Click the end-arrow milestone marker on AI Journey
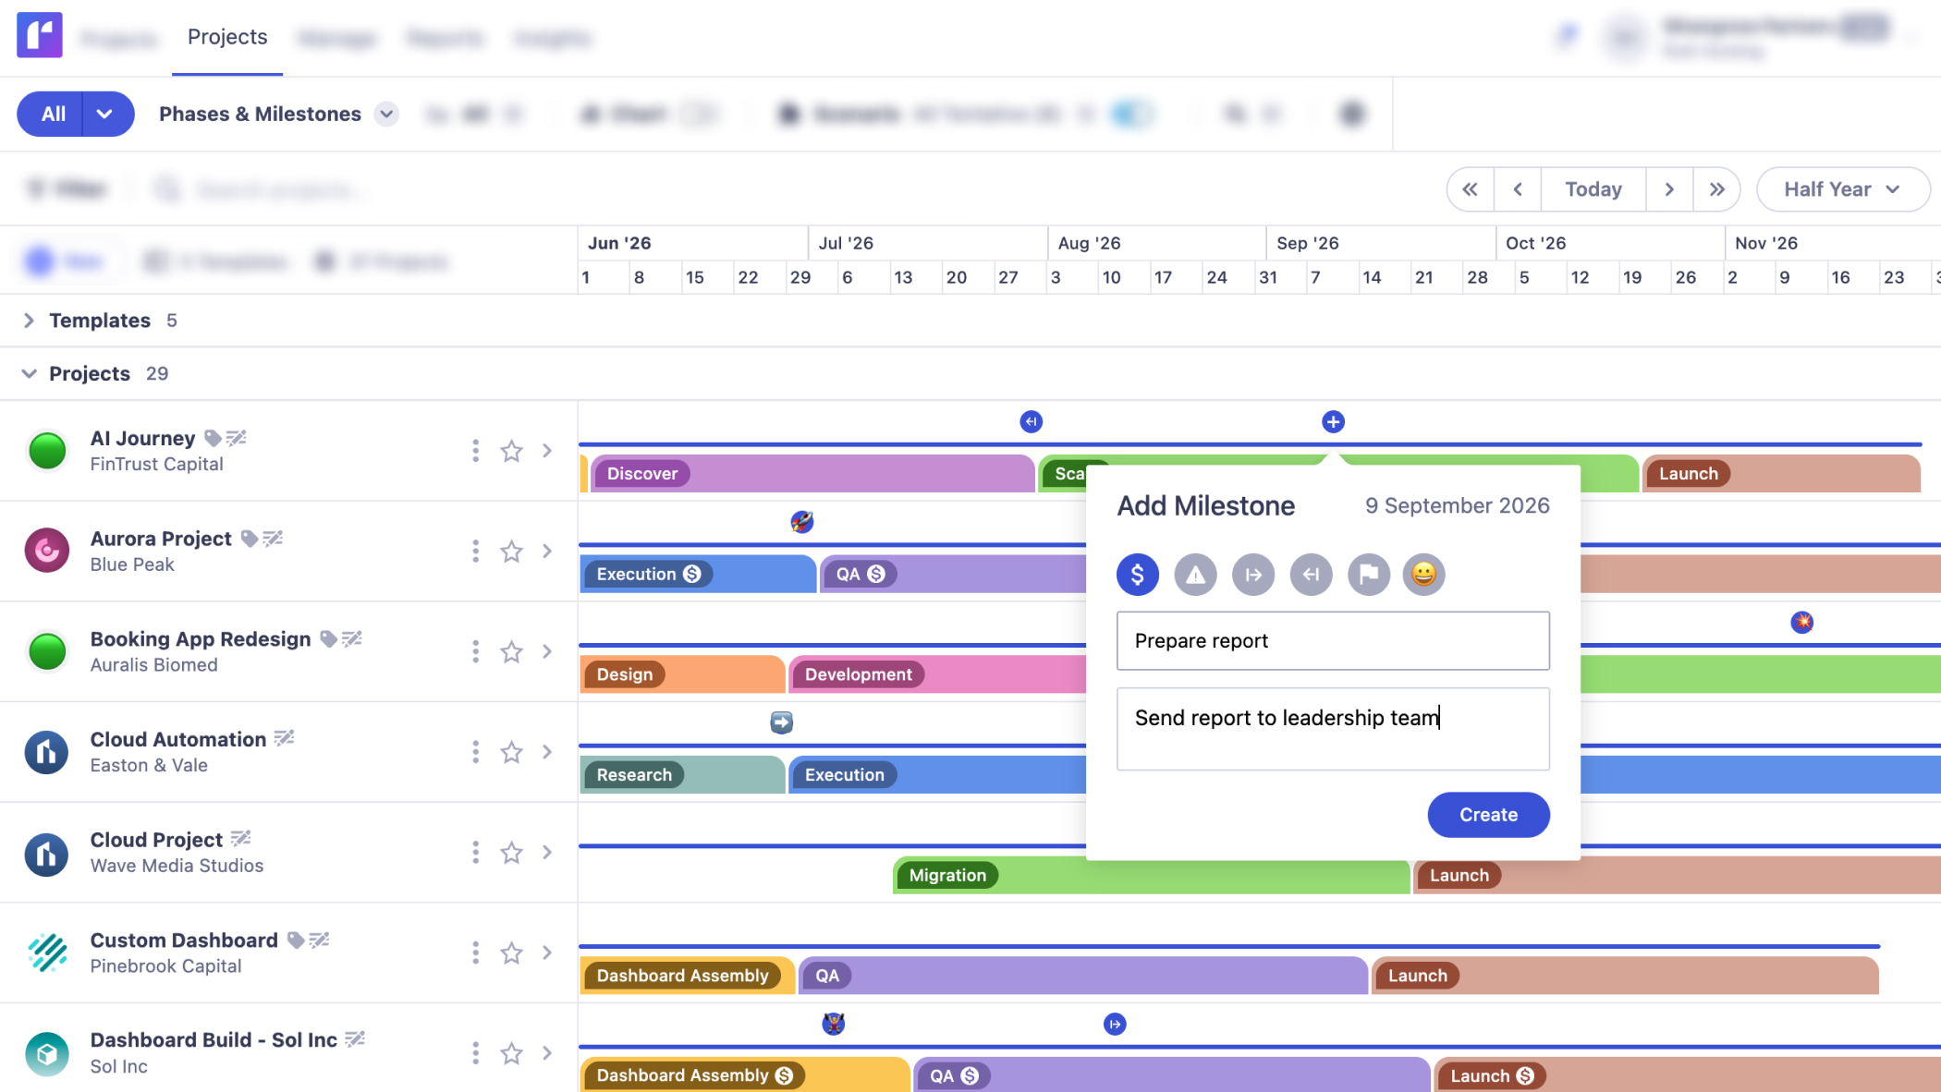 click(x=1032, y=422)
